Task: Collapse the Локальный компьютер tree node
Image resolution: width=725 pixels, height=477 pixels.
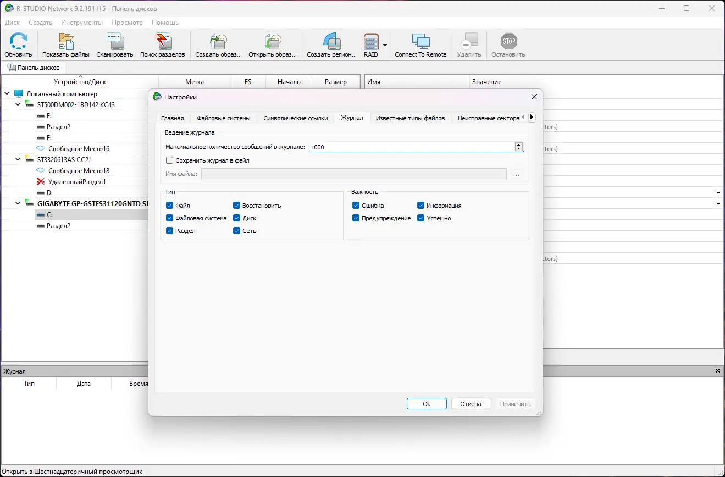Action: [7, 94]
